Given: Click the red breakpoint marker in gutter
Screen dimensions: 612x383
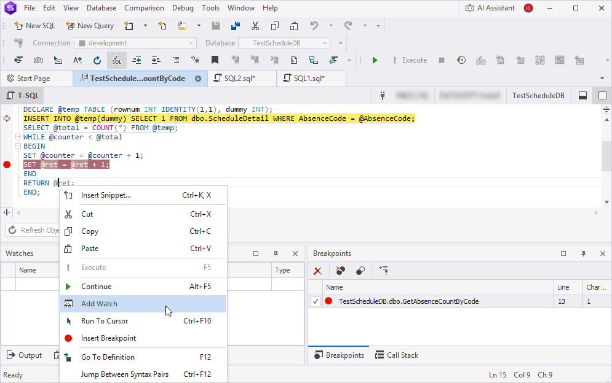Looking at the screenshot, I should pyautogui.click(x=7, y=164).
